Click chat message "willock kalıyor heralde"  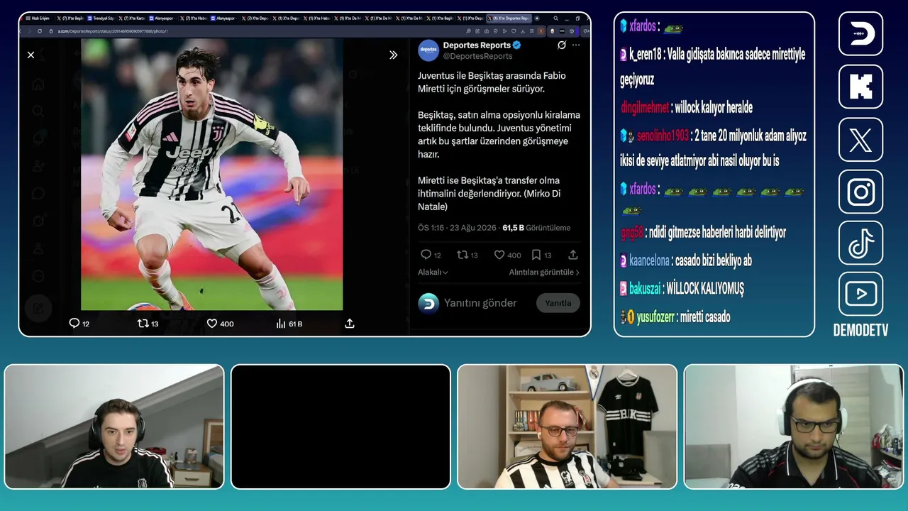pyautogui.click(x=714, y=108)
